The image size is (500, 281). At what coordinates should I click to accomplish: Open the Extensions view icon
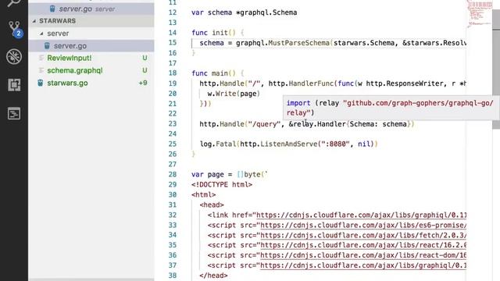pyautogui.click(x=14, y=85)
